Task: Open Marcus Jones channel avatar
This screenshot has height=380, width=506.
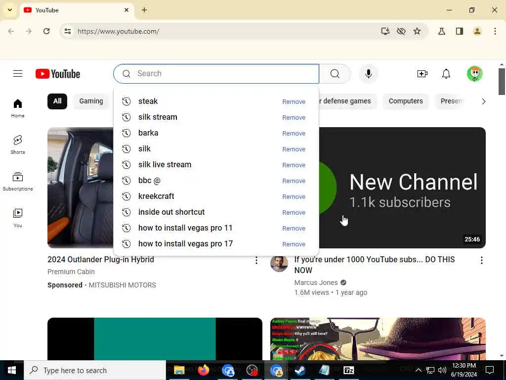Action: click(x=279, y=264)
